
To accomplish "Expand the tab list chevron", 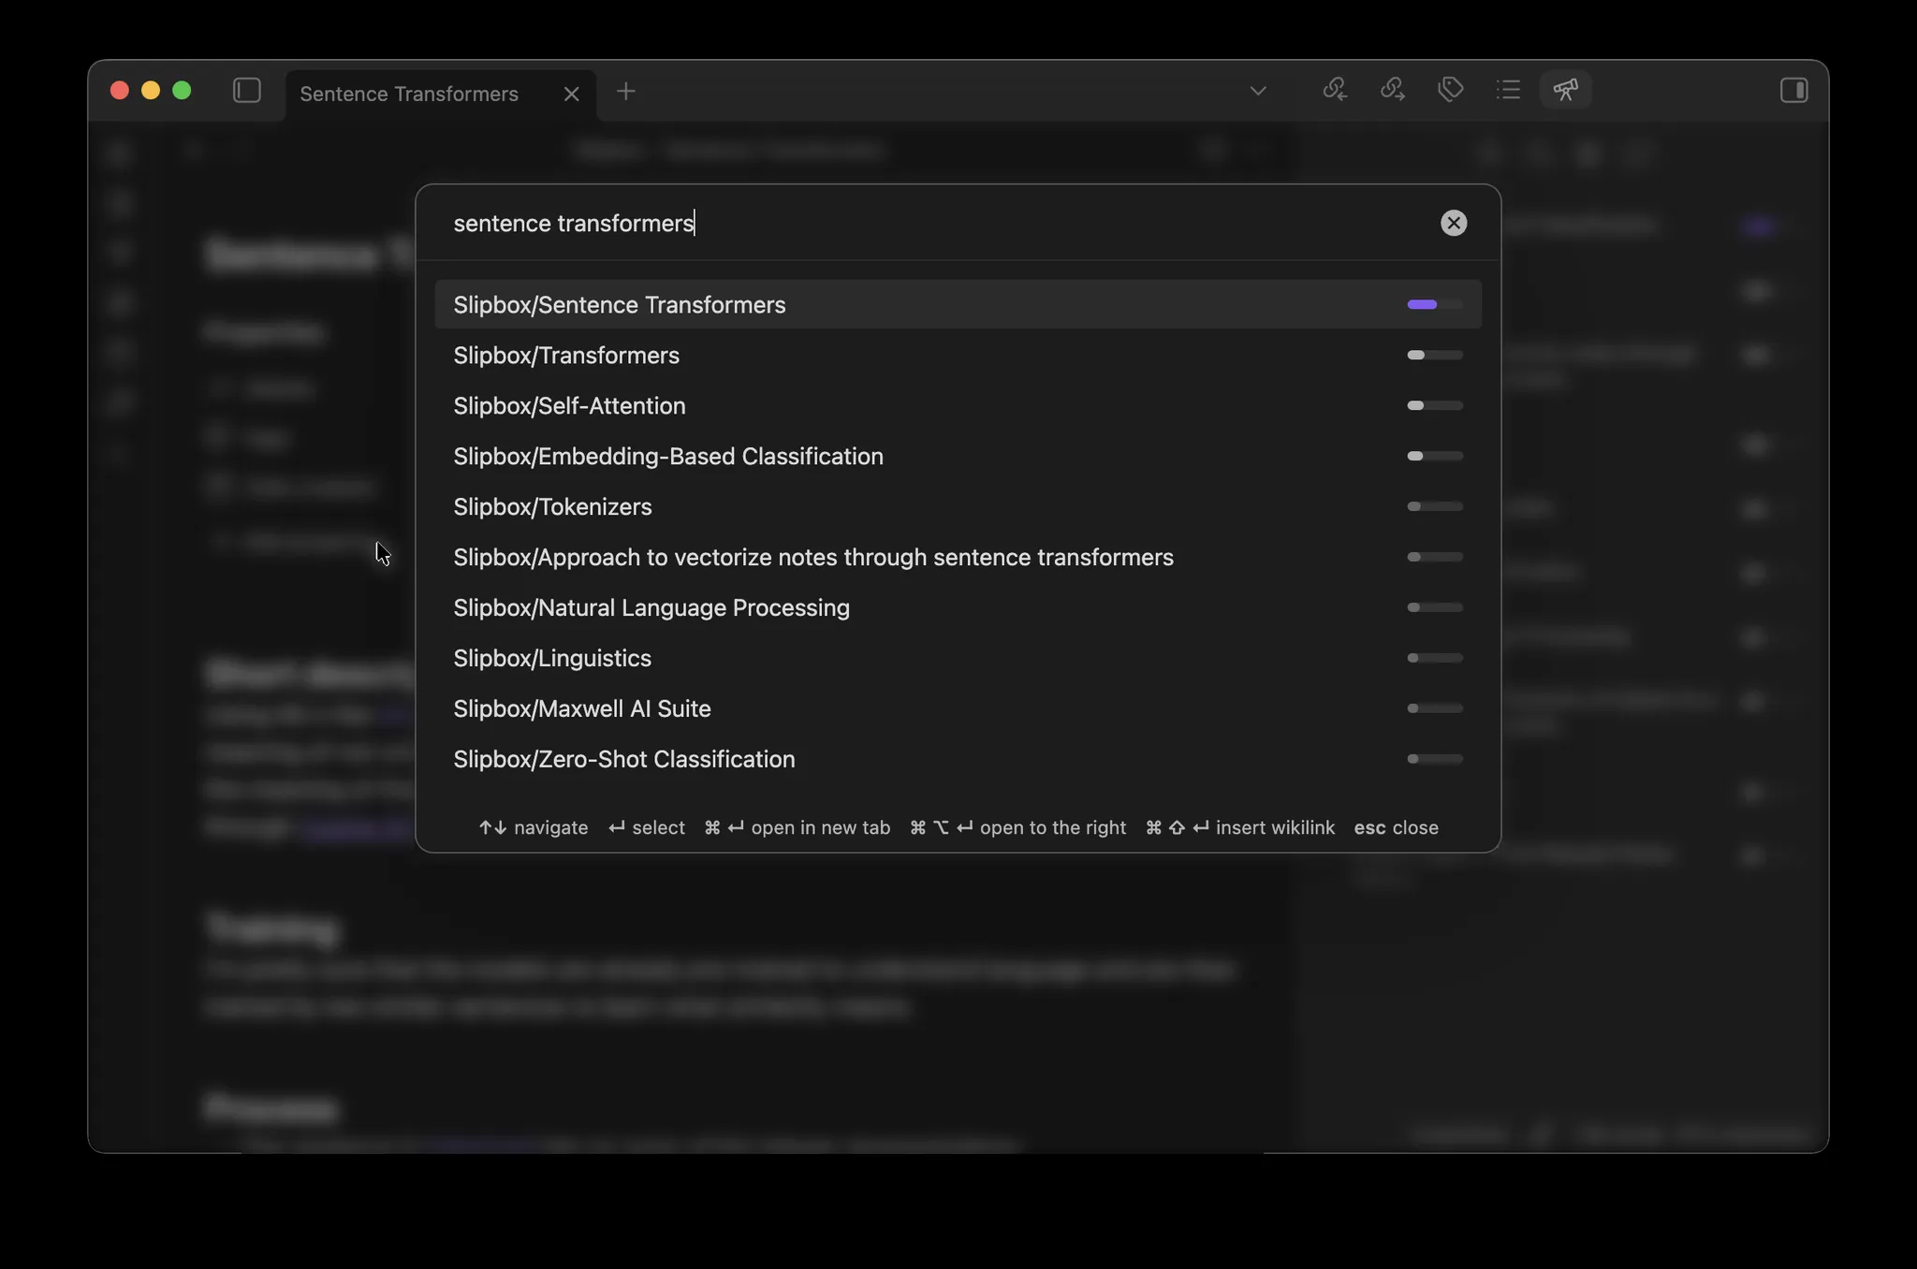I will [x=1258, y=91].
